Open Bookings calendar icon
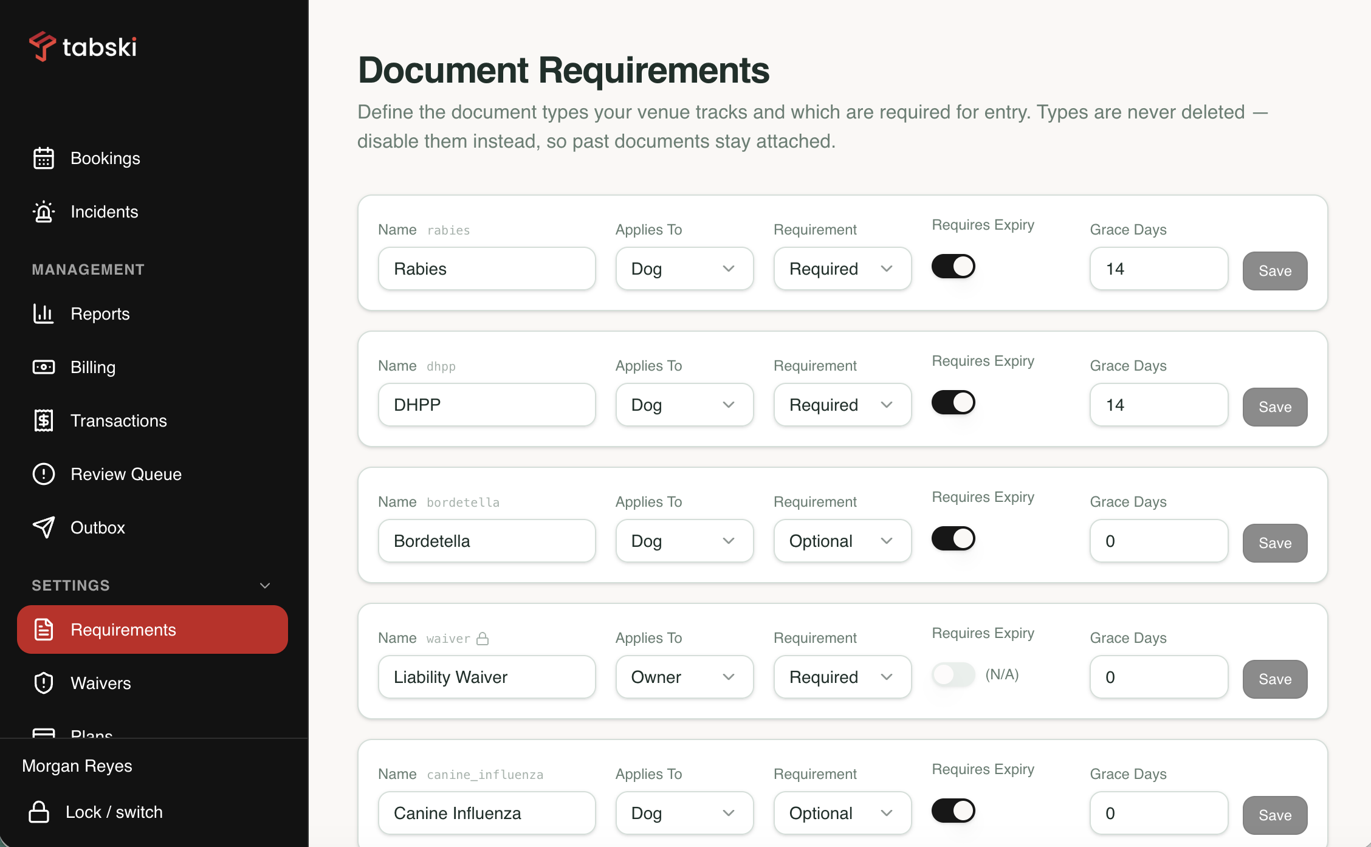The image size is (1371, 847). coord(44,158)
